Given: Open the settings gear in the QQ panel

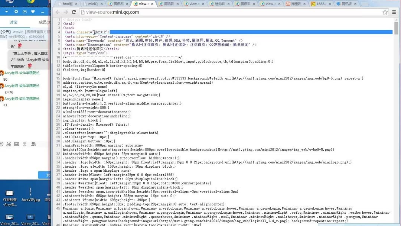Looking at the screenshot, I should pos(16,12).
